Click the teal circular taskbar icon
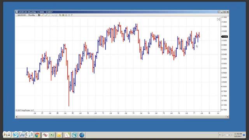 [x=74, y=135]
